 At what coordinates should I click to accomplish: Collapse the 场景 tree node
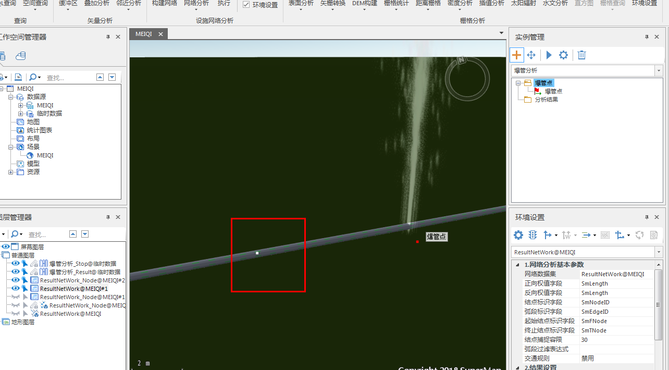pos(11,147)
